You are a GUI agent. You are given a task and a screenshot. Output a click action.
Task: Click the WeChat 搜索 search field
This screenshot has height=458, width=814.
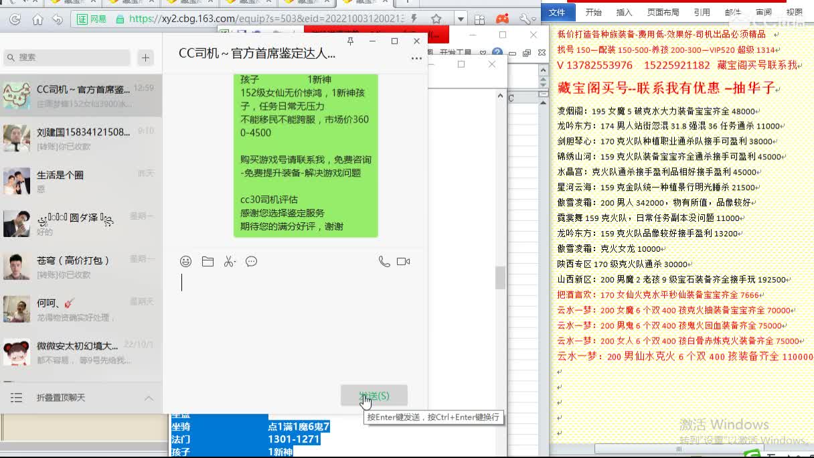click(66, 58)
